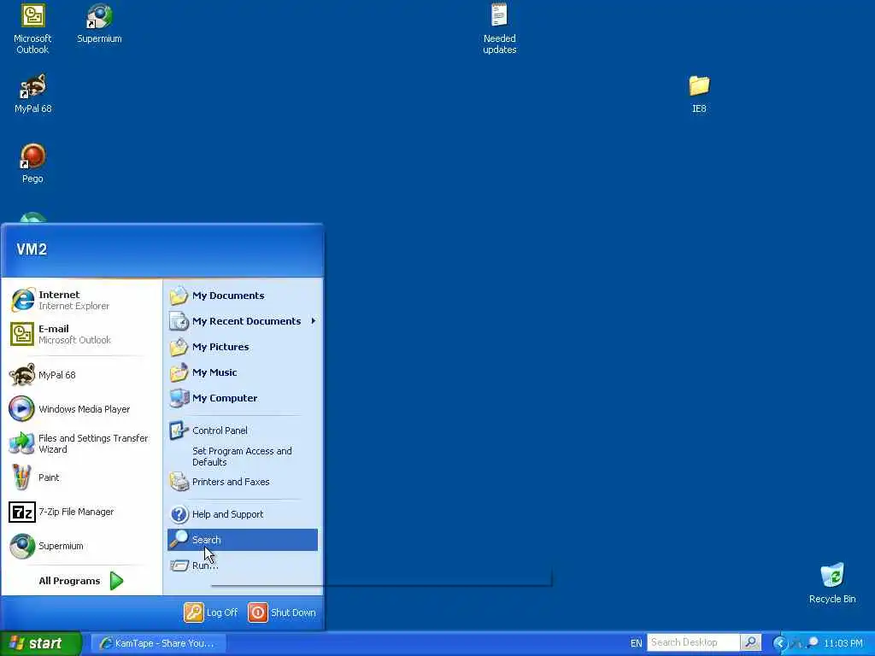Click the Shut Down button
The image size is (875, 656).
(x=282, y=612)
